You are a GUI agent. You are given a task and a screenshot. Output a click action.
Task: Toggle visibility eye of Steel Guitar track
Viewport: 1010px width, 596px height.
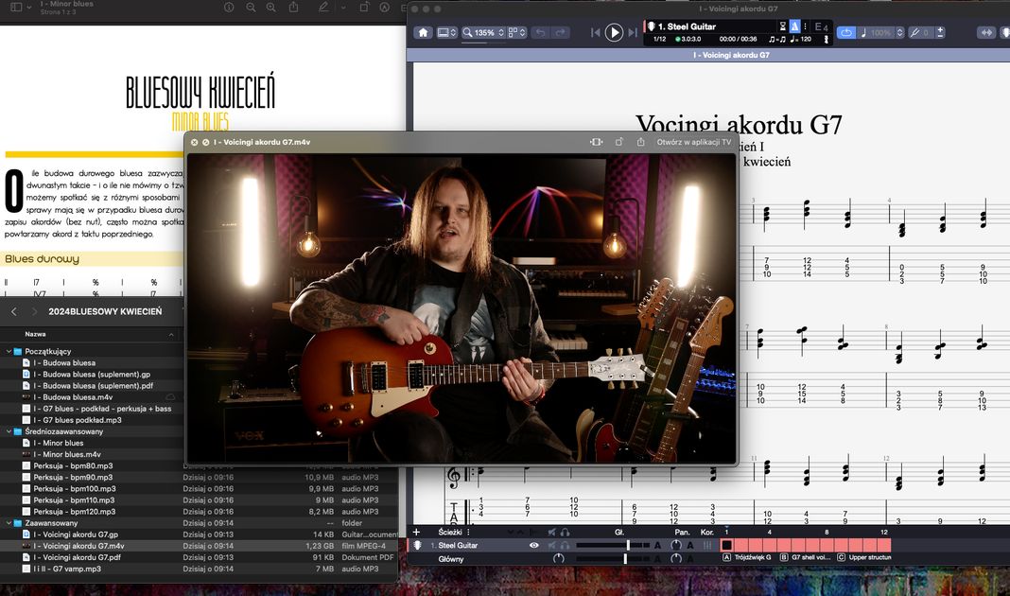point(534,546)
